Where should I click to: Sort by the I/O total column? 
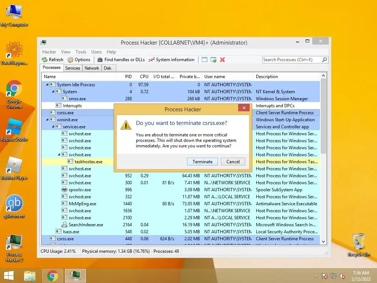[x=163, y=77]
